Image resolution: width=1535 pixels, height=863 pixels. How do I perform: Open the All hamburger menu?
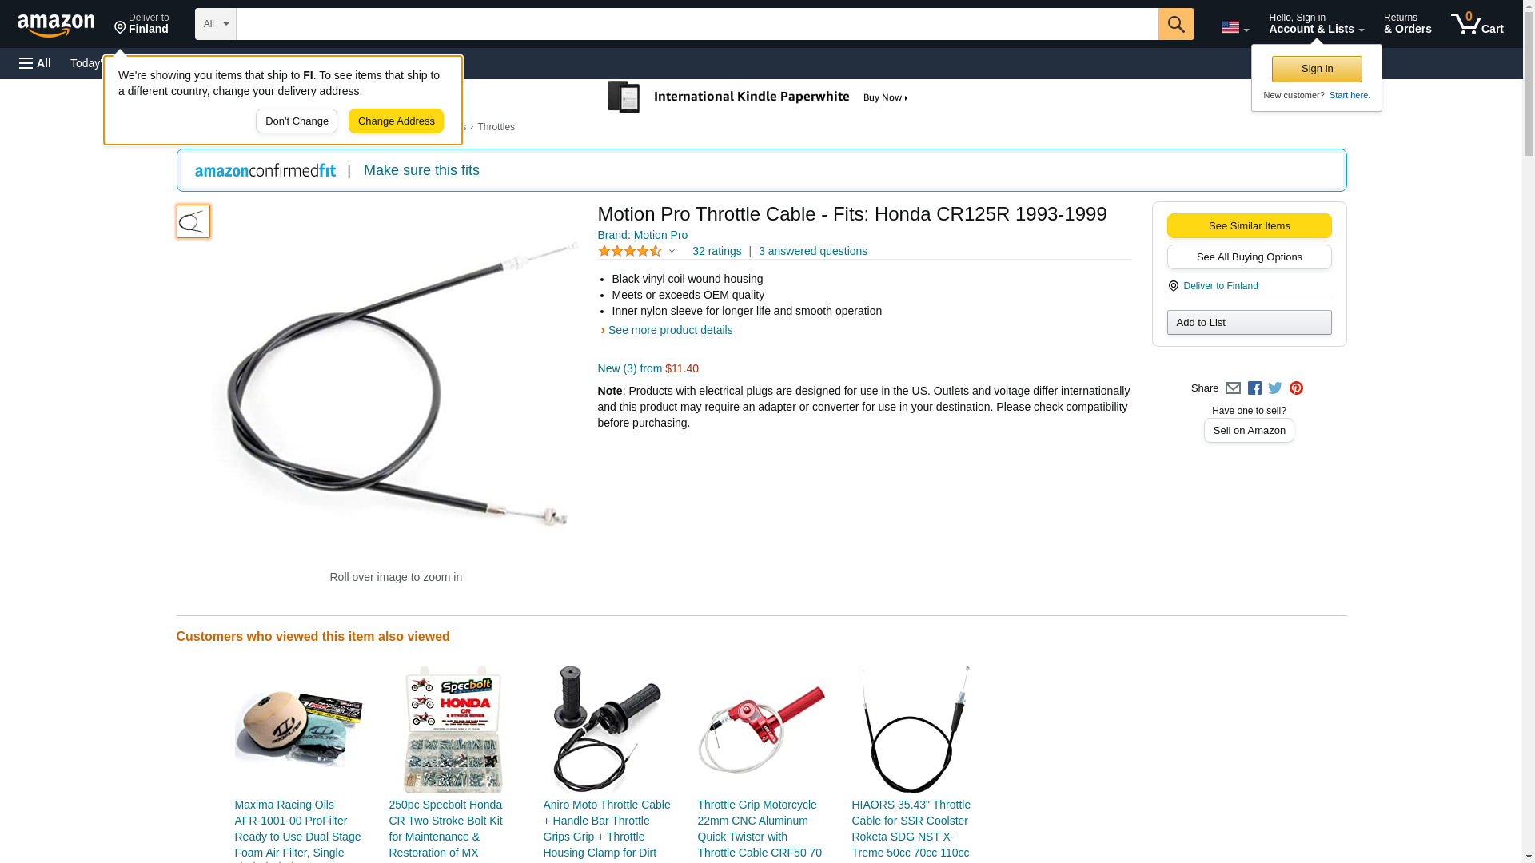(35, 63)
